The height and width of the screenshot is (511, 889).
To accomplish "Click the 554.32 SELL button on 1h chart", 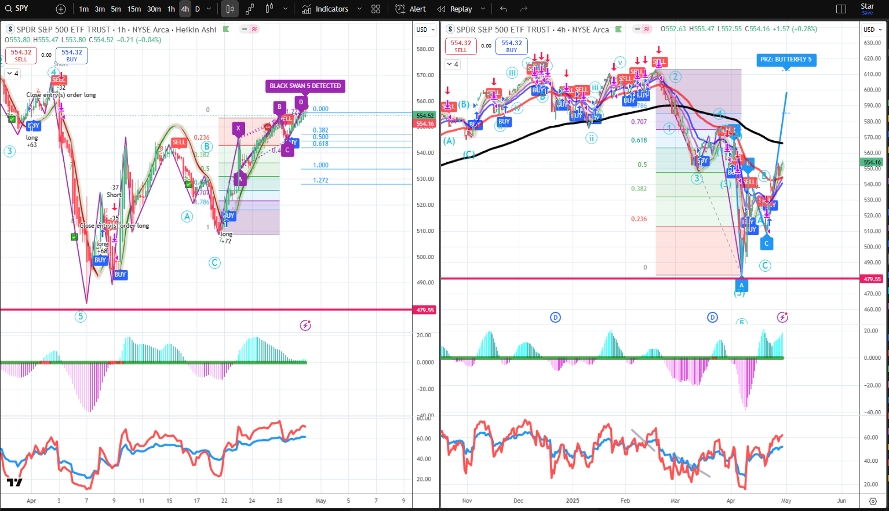I will point(21,55).
